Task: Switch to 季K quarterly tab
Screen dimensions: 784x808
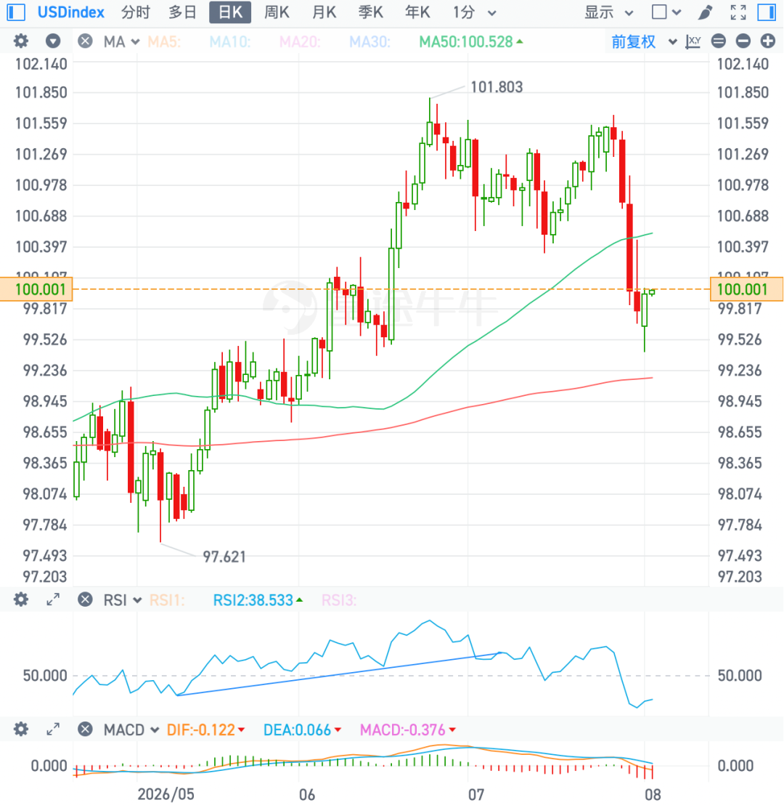Action: pyautogui.click(x=371, y=12)
